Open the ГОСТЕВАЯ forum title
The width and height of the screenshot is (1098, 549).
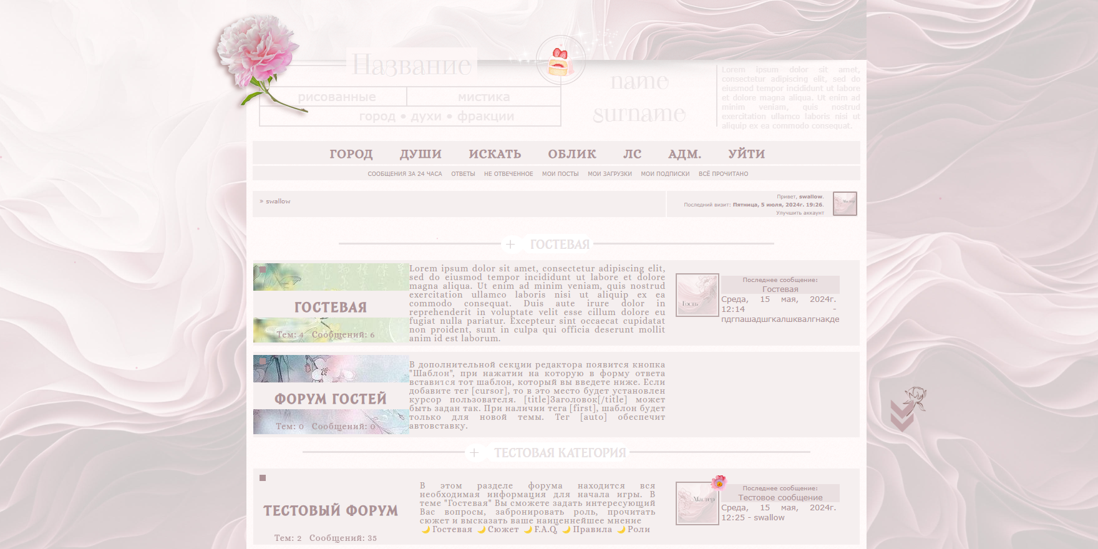click(x=331, y=308)
